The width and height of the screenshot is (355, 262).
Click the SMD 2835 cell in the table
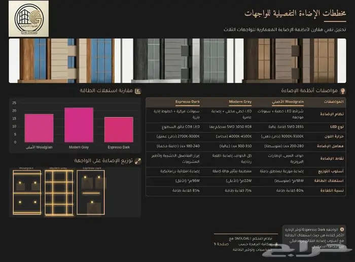286,127
